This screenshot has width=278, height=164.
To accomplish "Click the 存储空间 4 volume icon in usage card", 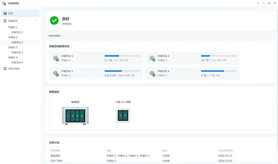I will point(152,73).
